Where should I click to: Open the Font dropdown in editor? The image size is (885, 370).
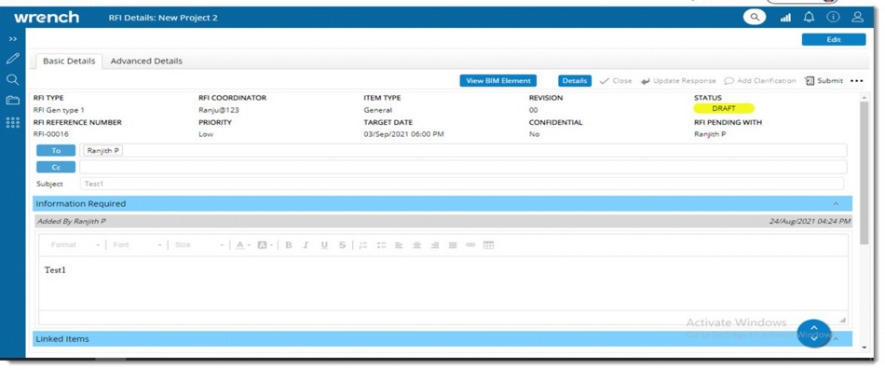click(137, 244)
